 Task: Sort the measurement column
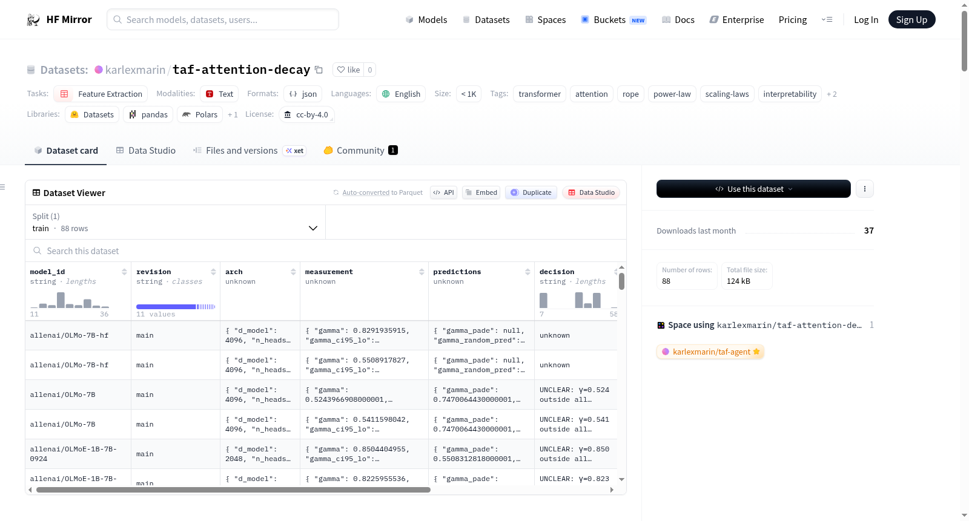click(422, 272)
